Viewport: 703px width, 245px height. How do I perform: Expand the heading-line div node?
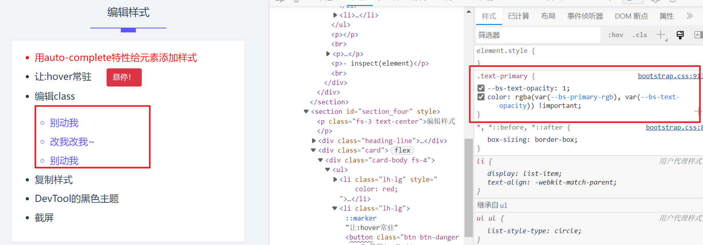pyautogui.click(x=314, y=141)
